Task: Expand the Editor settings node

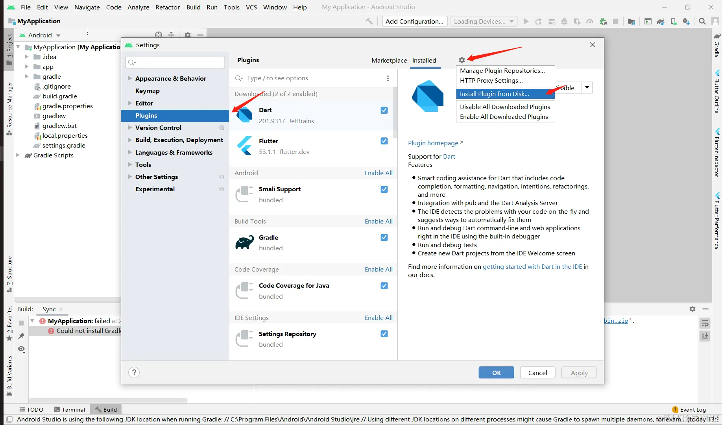Action: coord(130,103)
